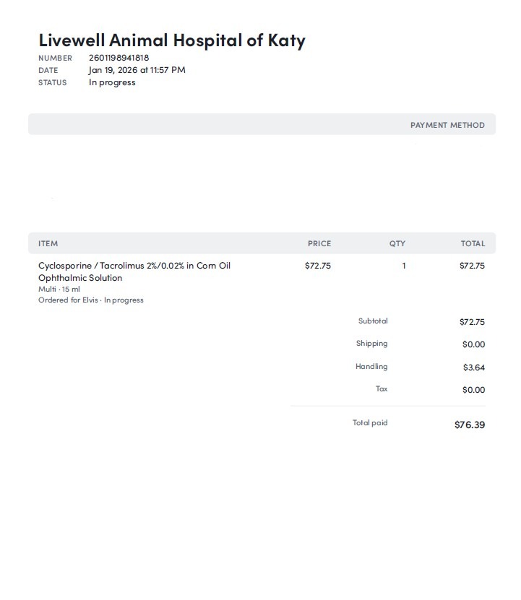Click the In progress status value

point(112,82)
